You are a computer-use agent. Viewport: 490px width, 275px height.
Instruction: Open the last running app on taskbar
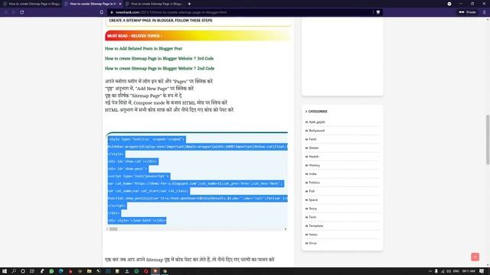(x=165, y=271)
